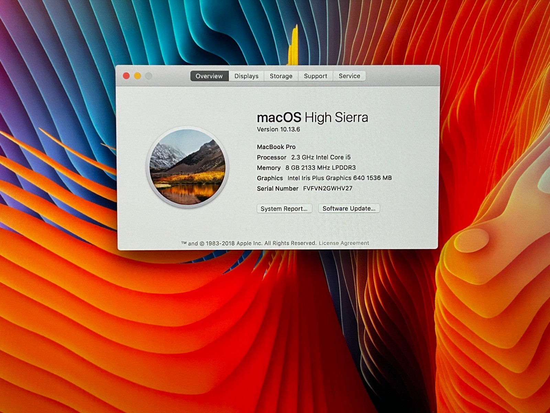Open the Storage tab

pyautogui.click(x=281, y=76)
